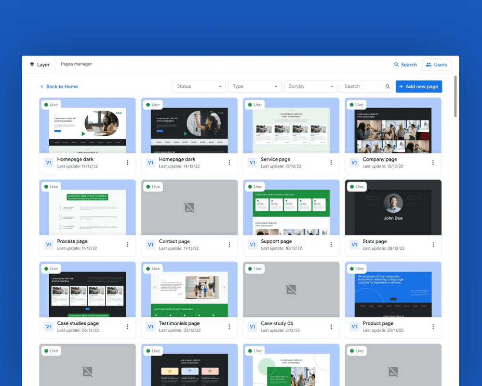The height and width of the screenshot is (386, 482).
Task: Click "Last update: 05/12/22" text
Action: 179,331
